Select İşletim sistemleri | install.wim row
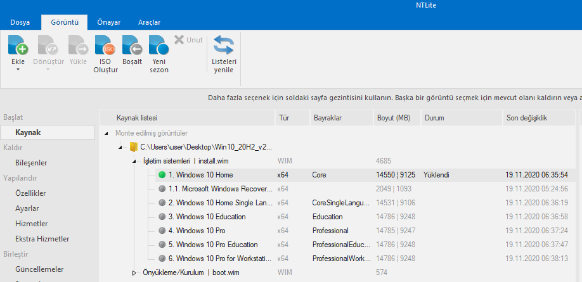The height and width of the screenshot is (282, 582). click(186, 161)
